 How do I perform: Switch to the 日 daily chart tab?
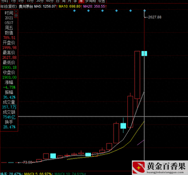pyautogui.click(x=58, y=1)
